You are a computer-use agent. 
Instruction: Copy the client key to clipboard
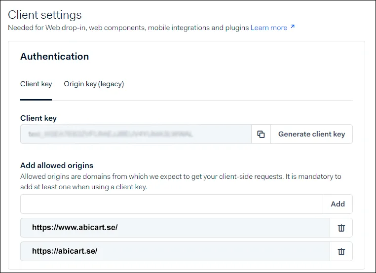261,134
